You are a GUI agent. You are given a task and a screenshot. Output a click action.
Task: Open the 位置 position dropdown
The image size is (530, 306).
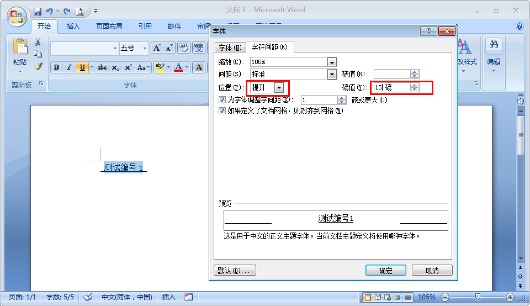click(279, 87)
